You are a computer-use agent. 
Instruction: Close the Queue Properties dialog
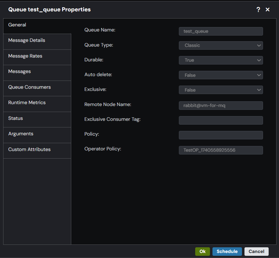click(x=268, y=10)
